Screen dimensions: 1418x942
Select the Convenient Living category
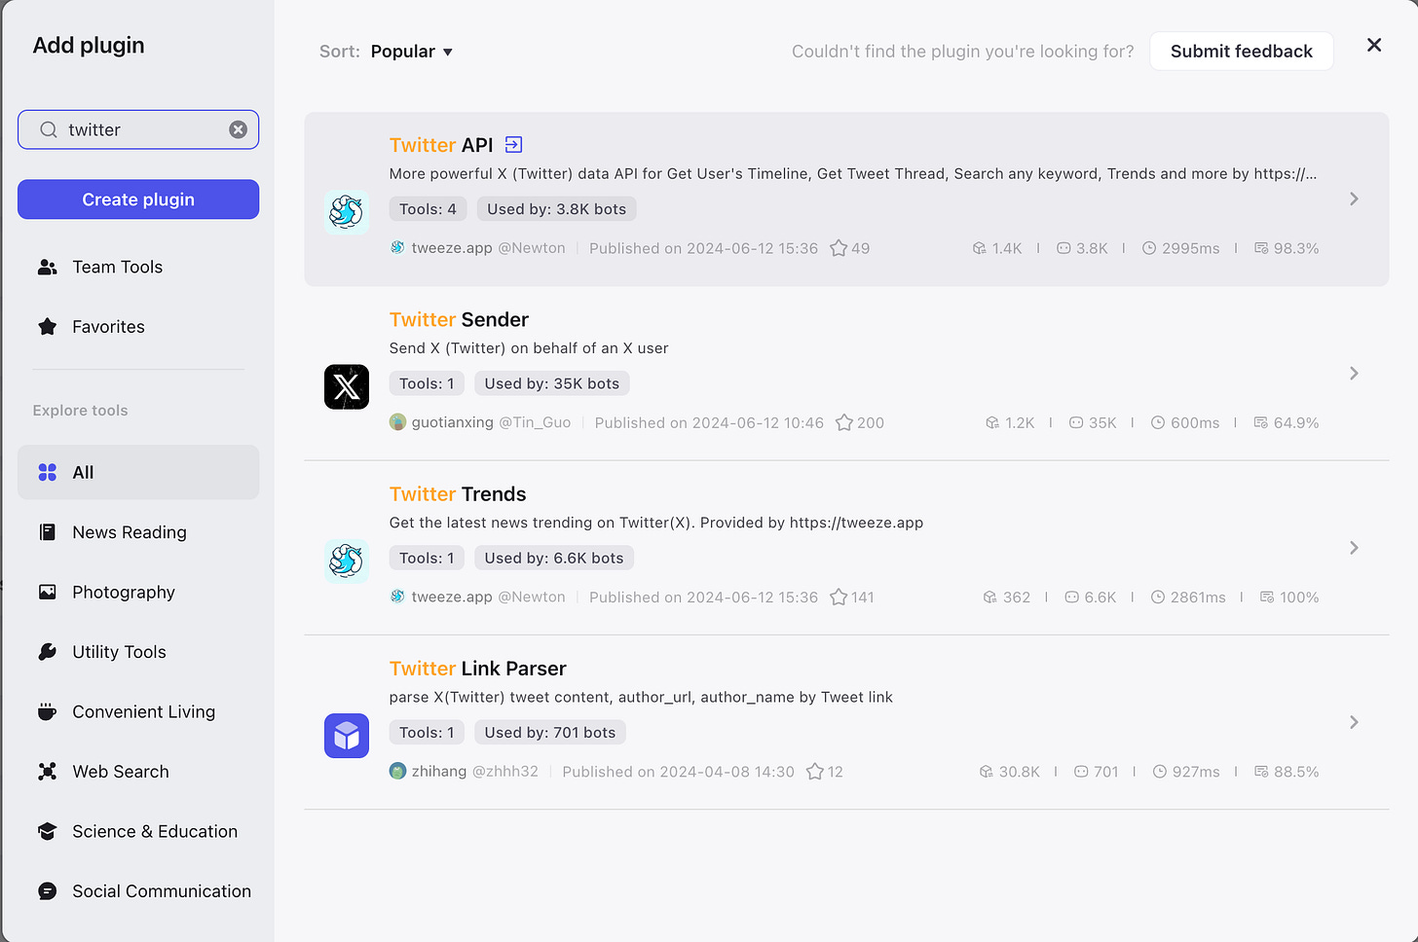point(138,711)
